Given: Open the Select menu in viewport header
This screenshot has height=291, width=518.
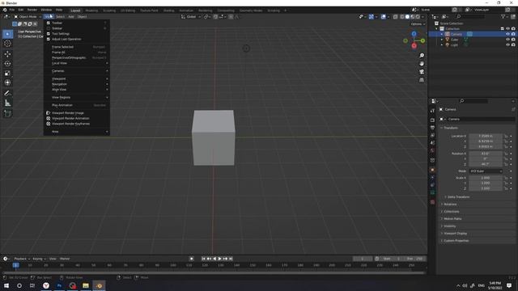Looking at the screenshot, I should [x=60, y=16].
